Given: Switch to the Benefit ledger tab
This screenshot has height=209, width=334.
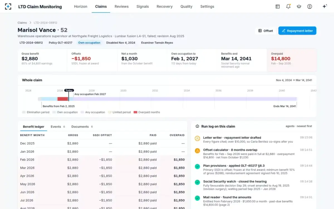Looking at the screenshot, I should coord(33,127).
